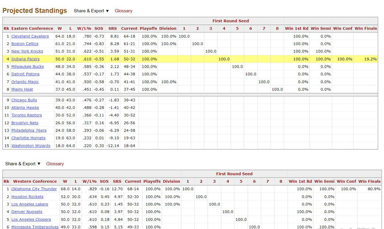This screenshot has width=384, height=229.
Task: Sort Eastern table by Current record header
Action: tap(129, 28)
